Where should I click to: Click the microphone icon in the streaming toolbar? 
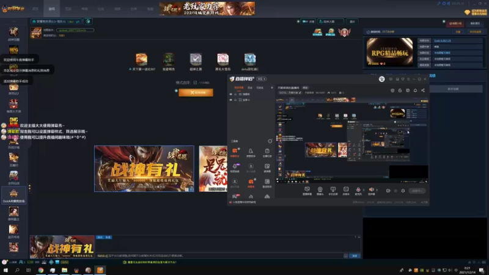(x=358, y=189)
